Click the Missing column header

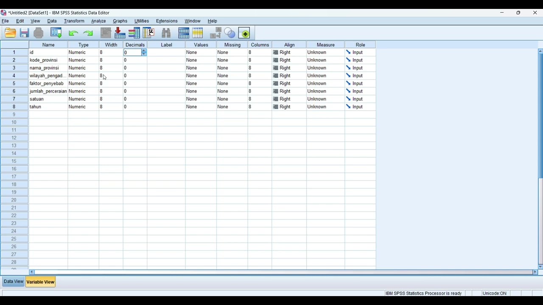[232, 45]
